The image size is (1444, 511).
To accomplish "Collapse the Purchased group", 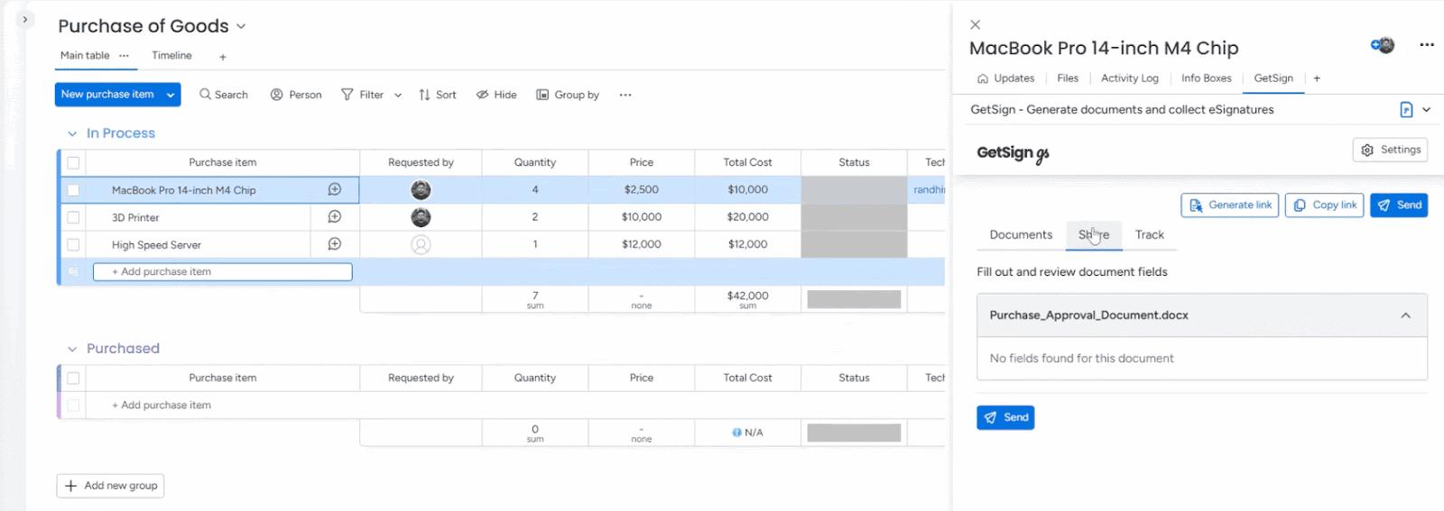I will coord(72,349).
